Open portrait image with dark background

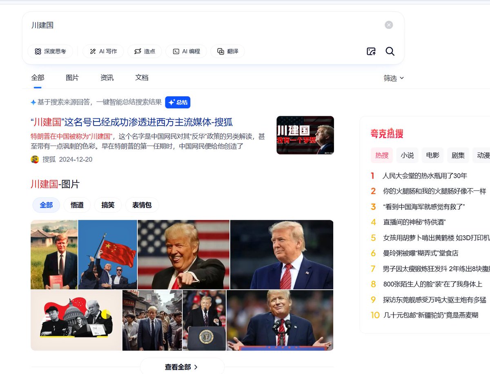point(282,255)
